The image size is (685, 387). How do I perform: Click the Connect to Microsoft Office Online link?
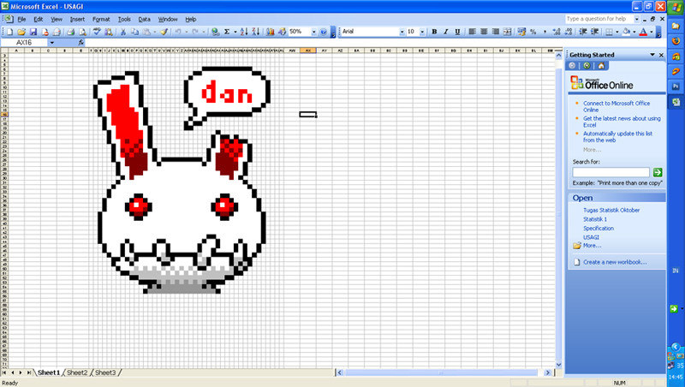point(616,106)
